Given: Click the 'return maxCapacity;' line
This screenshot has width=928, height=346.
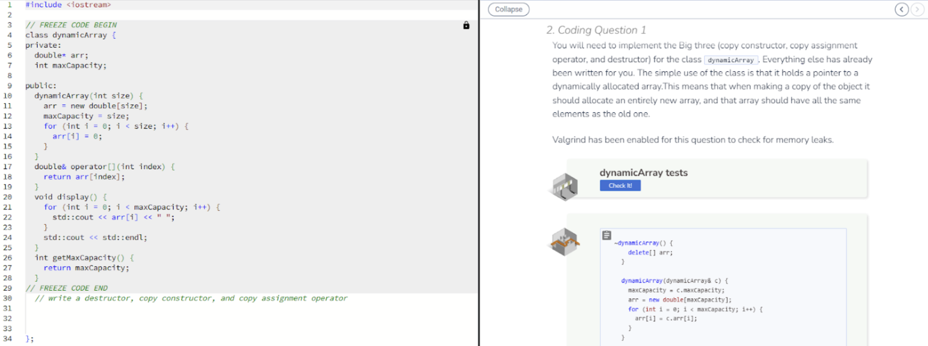Looking at the screenshot, I should (x=86, y=268).
